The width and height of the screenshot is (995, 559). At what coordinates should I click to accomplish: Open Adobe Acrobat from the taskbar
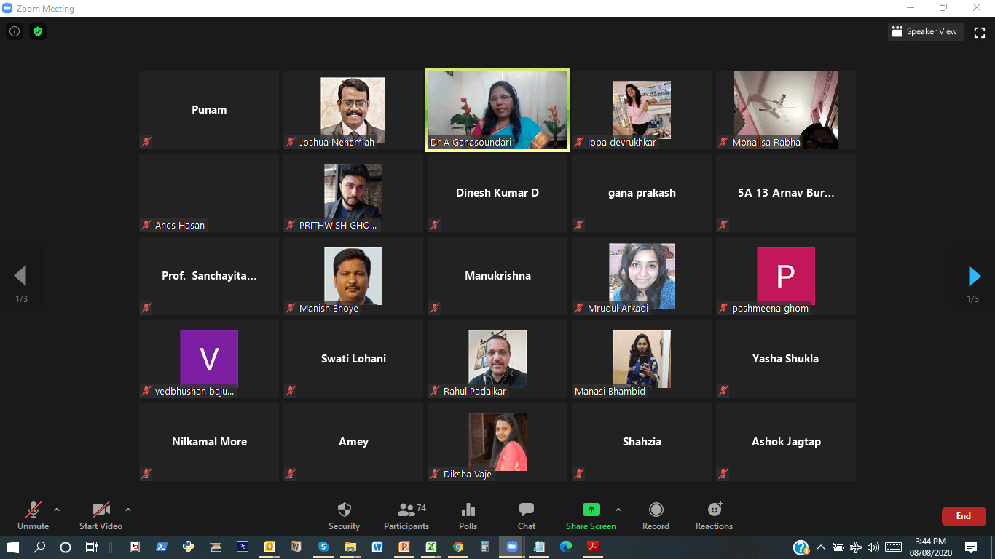593,547
